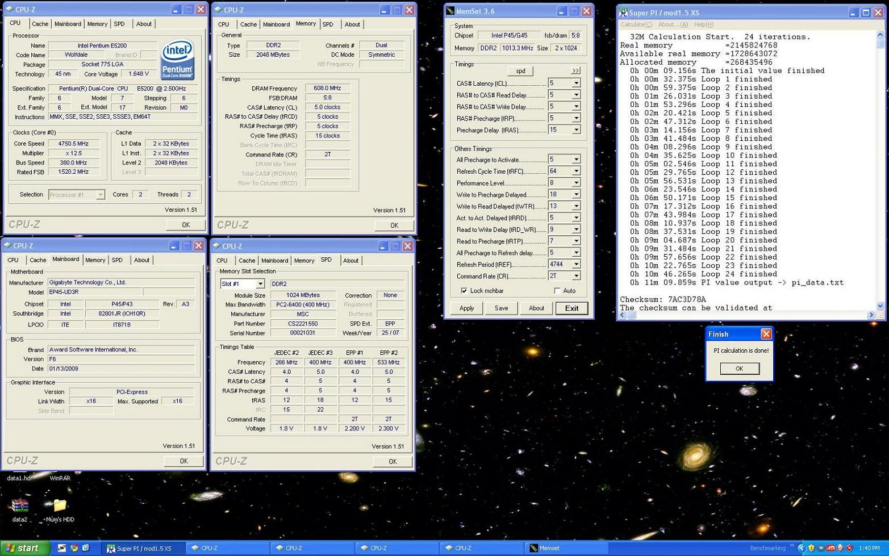Viewport: 889px width, 556px height.
Task: Launch Chrome from the quick launch bar
Action: pos(74,548)
